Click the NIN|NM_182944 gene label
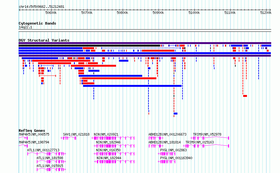This screenshot has height=173, width=280. [x=109, y=158]
